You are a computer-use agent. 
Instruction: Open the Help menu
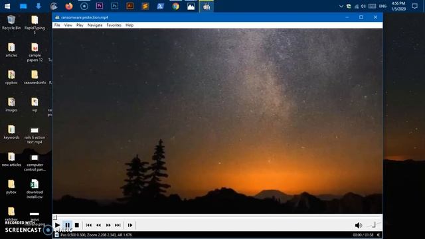coord(129,25)
